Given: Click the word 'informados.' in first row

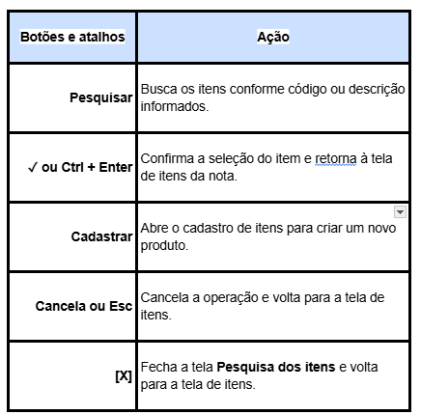Looking at the screenshot, I should click(175, 106).
